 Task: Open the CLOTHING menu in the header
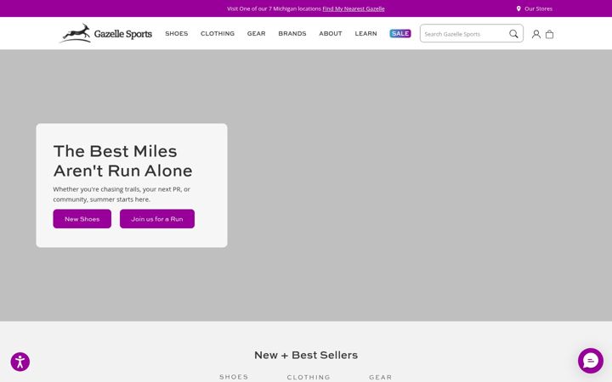click(x=218, y=33)
